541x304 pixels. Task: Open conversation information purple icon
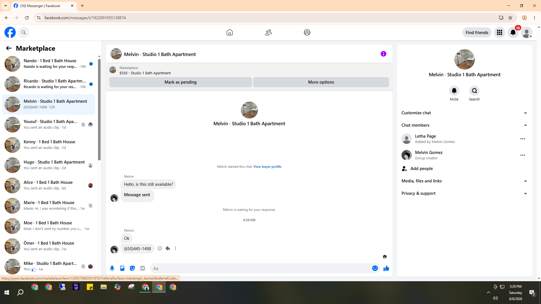coord(383,54)
